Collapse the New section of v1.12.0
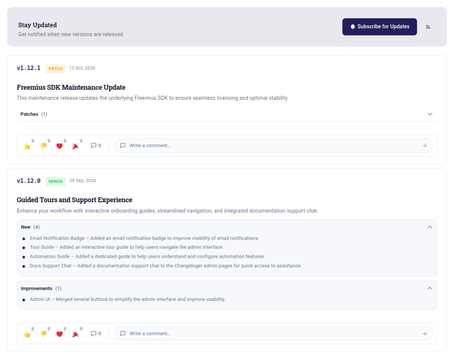This screenshot has height=353, width=454. click(x=227, y=227)
